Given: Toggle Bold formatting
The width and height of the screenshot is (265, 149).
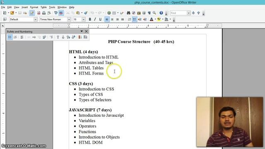Looking at the screenshot, I should pyautogui.click(x=90, y=19).
